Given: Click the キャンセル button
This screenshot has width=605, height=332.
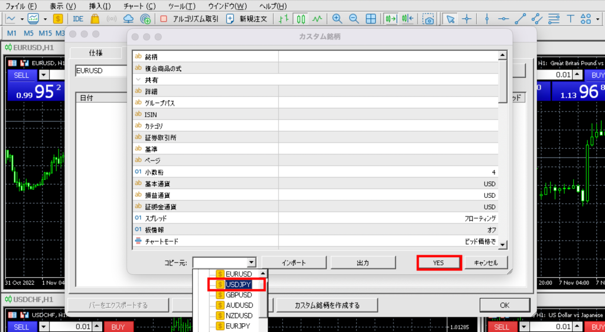Looking at the screenshot, I should tap(486, 262).
